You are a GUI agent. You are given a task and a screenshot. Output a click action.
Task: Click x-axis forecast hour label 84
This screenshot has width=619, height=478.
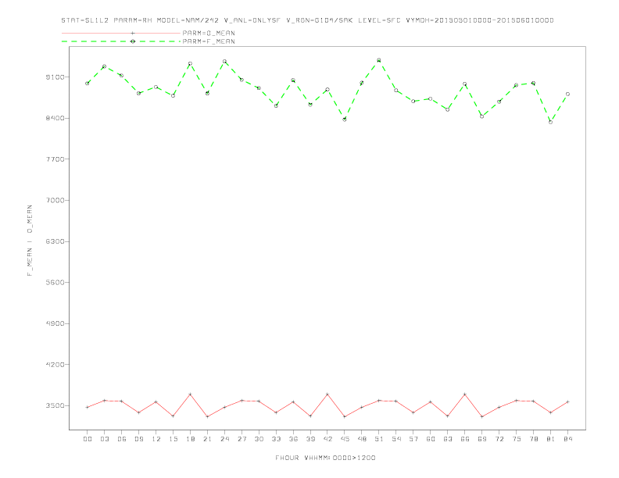[567, 439]
